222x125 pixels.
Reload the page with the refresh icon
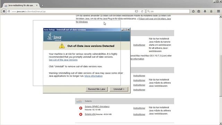142,11
